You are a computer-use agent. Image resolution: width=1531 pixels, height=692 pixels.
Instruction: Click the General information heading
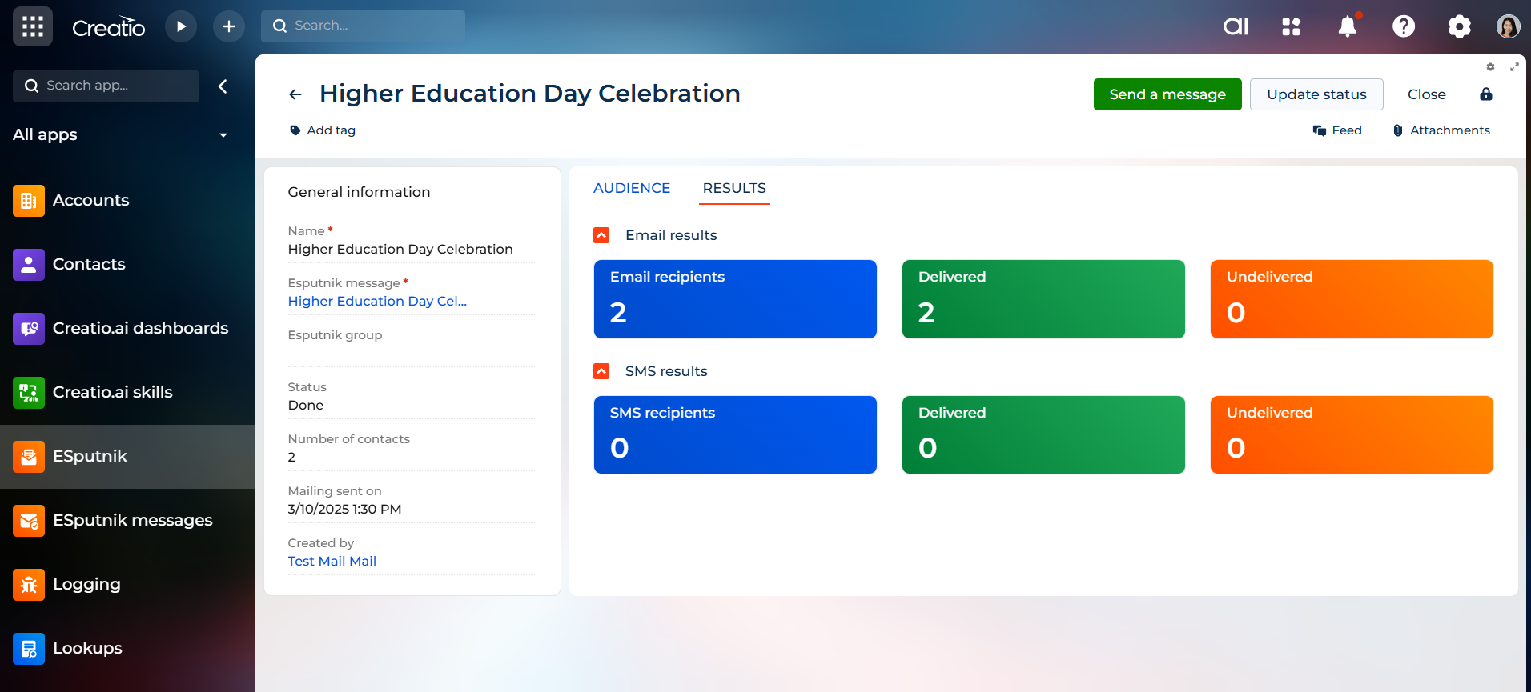click(x=359, y=192)
